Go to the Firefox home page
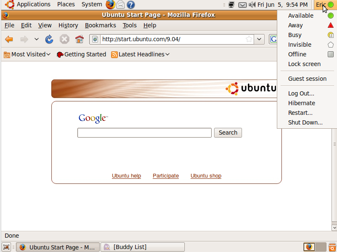 tap(80, 39)
